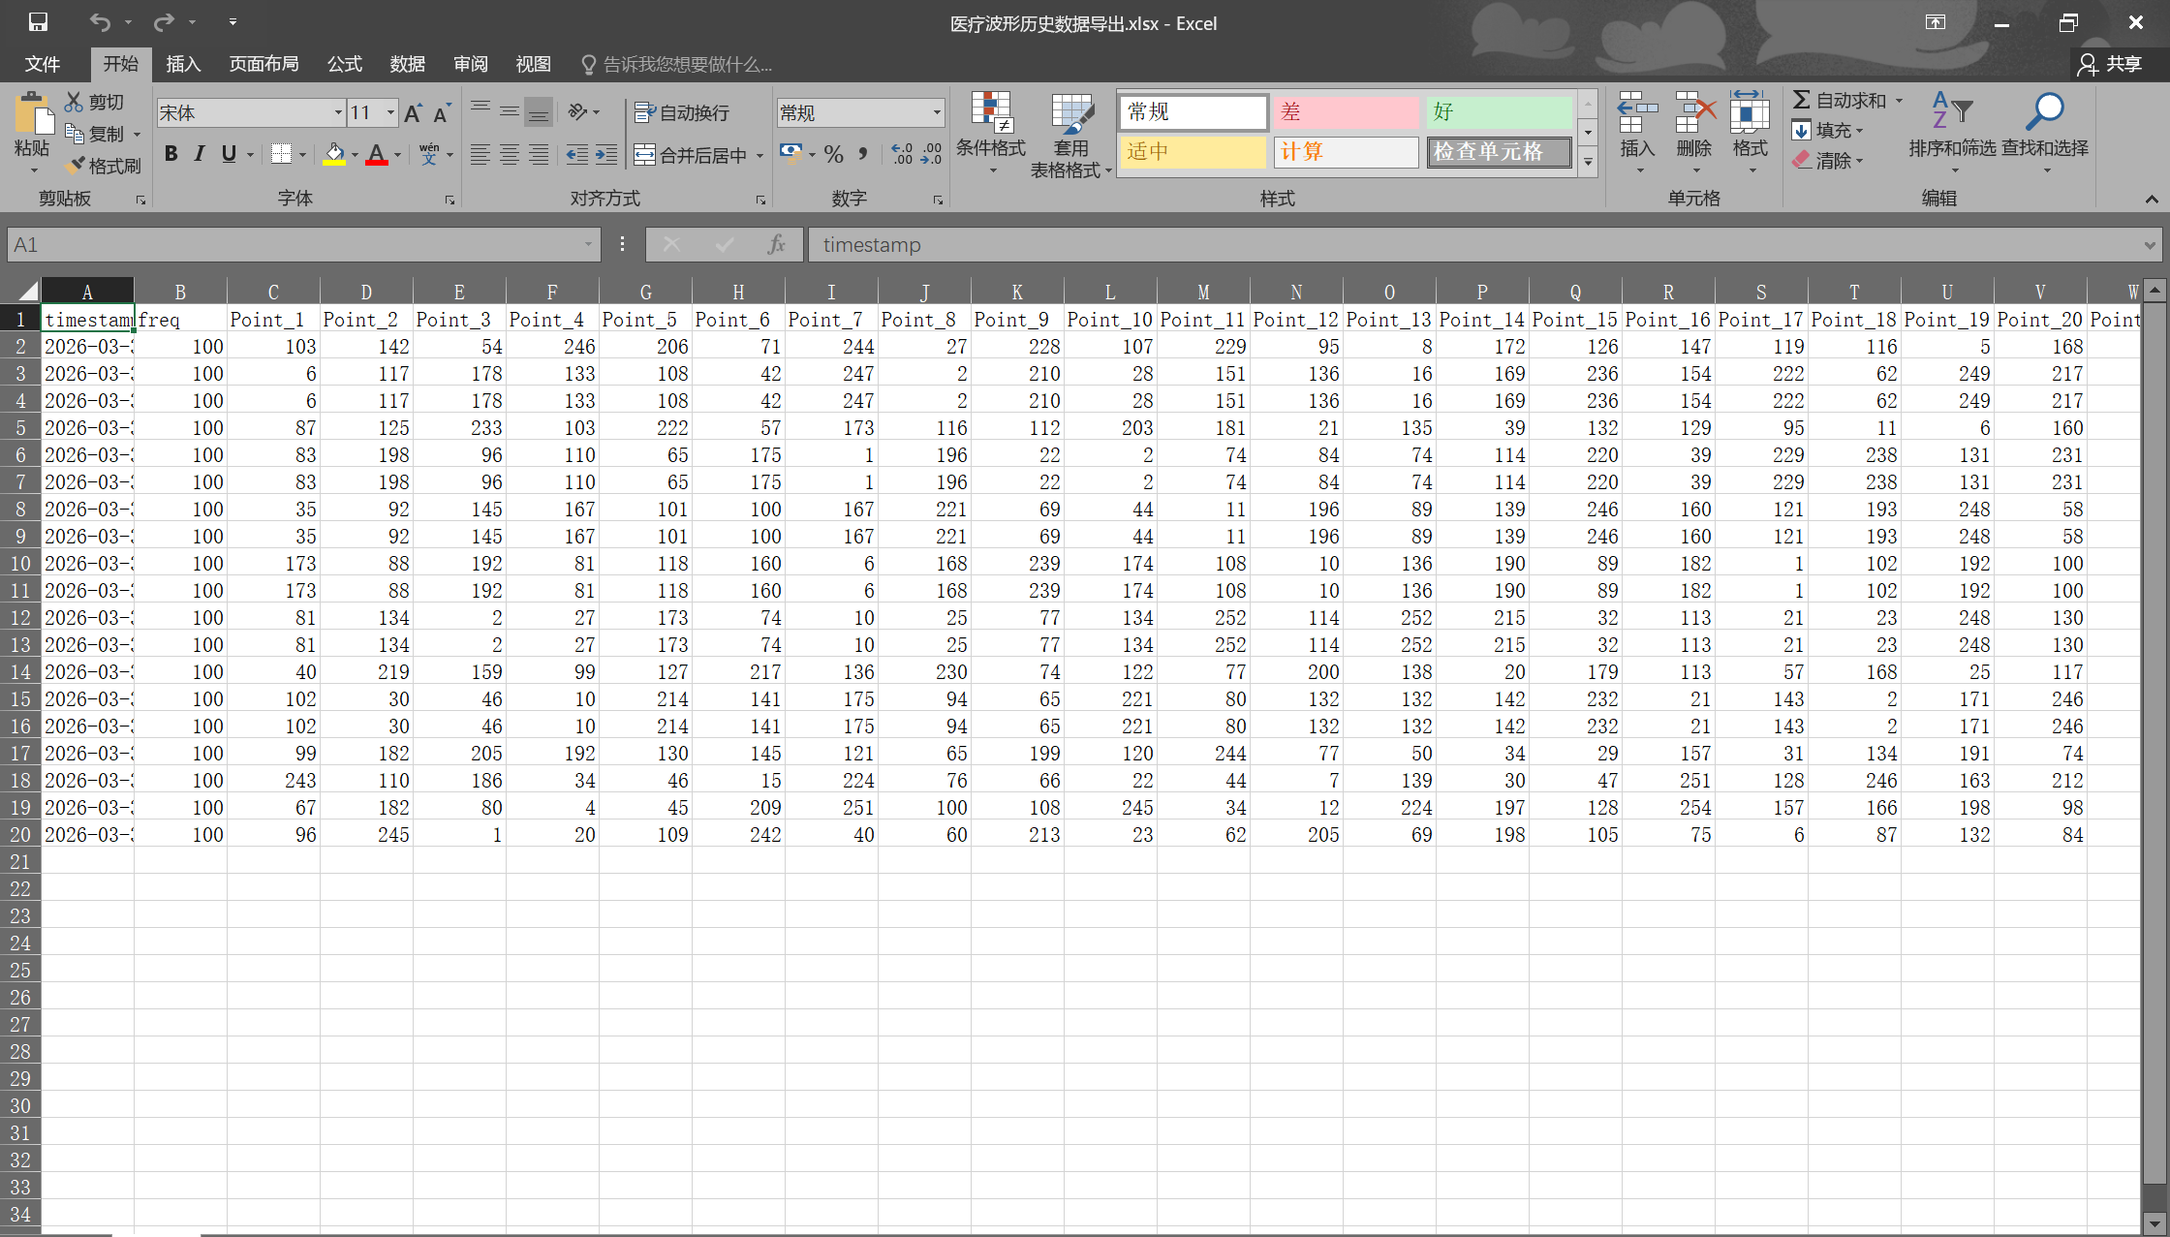Expand the cell styles gallery
This screenshot has width=2170, height=1237.
tap(1588, 163)
